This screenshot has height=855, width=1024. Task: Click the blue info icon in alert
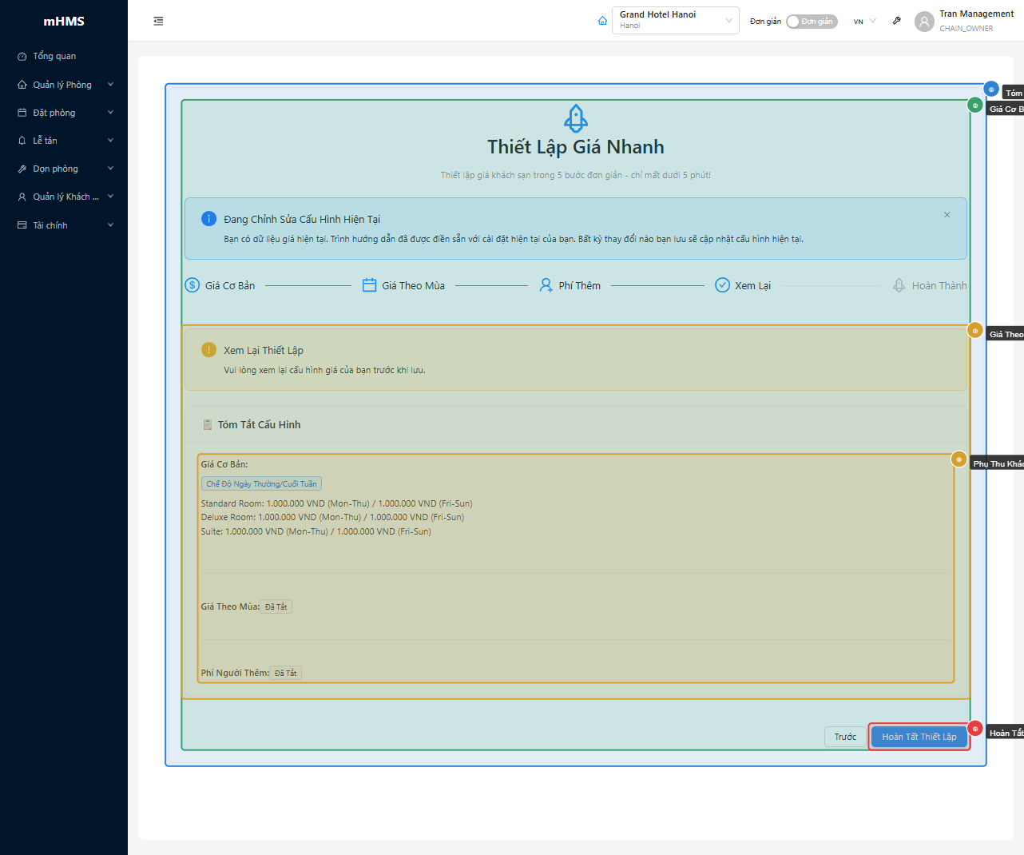[208, 219]
